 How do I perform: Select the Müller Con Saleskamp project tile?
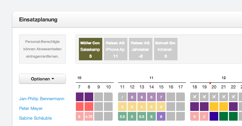(91, 49)
